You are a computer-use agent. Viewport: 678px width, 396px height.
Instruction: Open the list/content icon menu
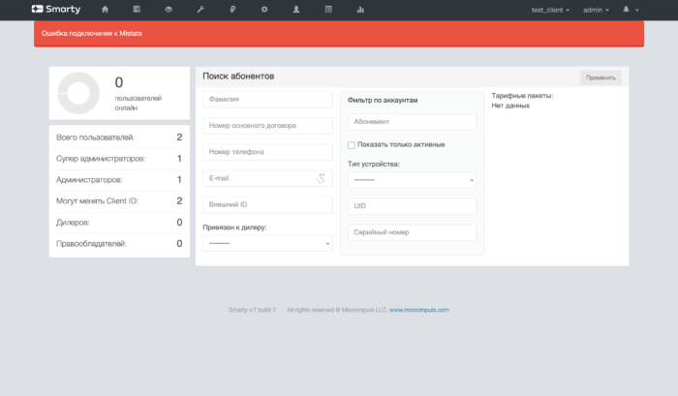tap(137, 10)
